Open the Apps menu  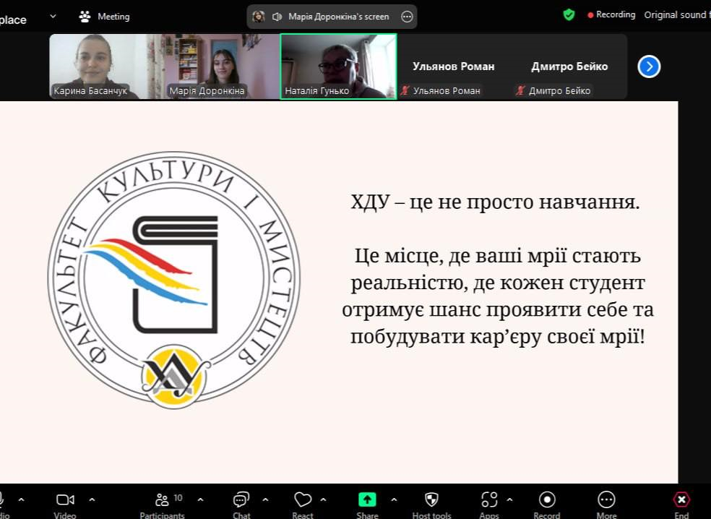point(489,505)
